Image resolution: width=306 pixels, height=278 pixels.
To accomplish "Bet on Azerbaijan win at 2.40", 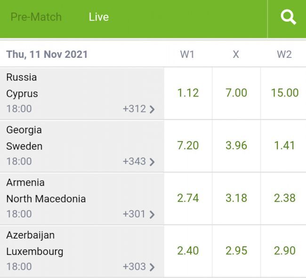I will click(188, 251).
